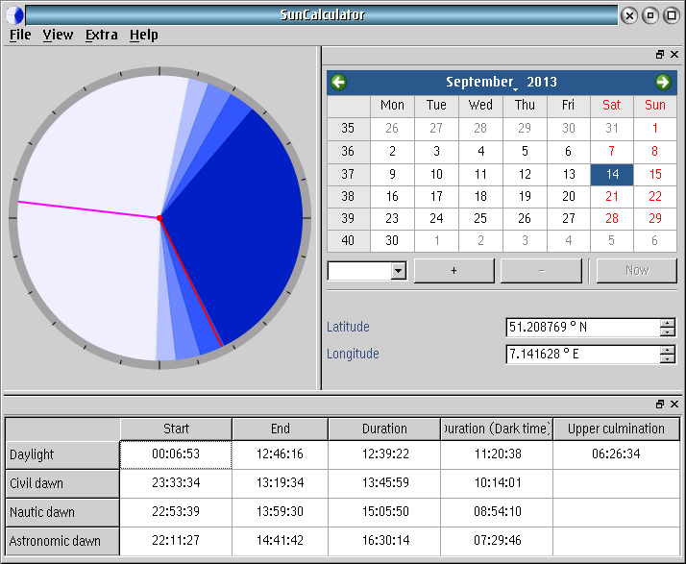Image resolution: width=686 pixels, height=564 pixels.
Task: Click the Now button
Action: pyautogui.click(x=637, y=271)
